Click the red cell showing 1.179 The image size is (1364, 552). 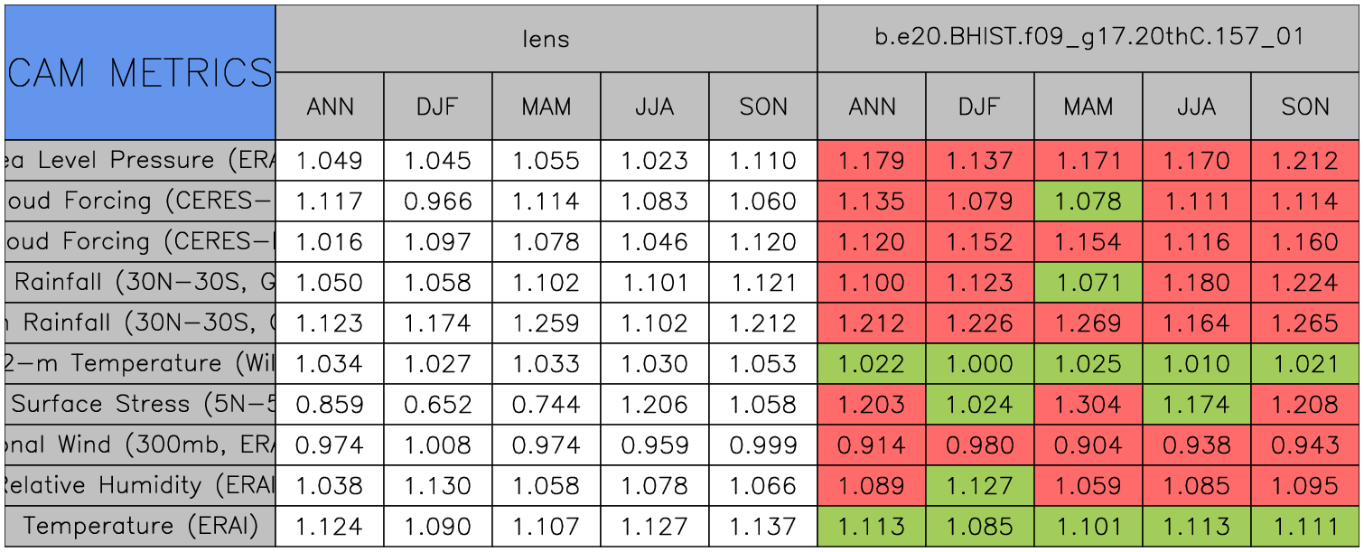coord(871,161)
